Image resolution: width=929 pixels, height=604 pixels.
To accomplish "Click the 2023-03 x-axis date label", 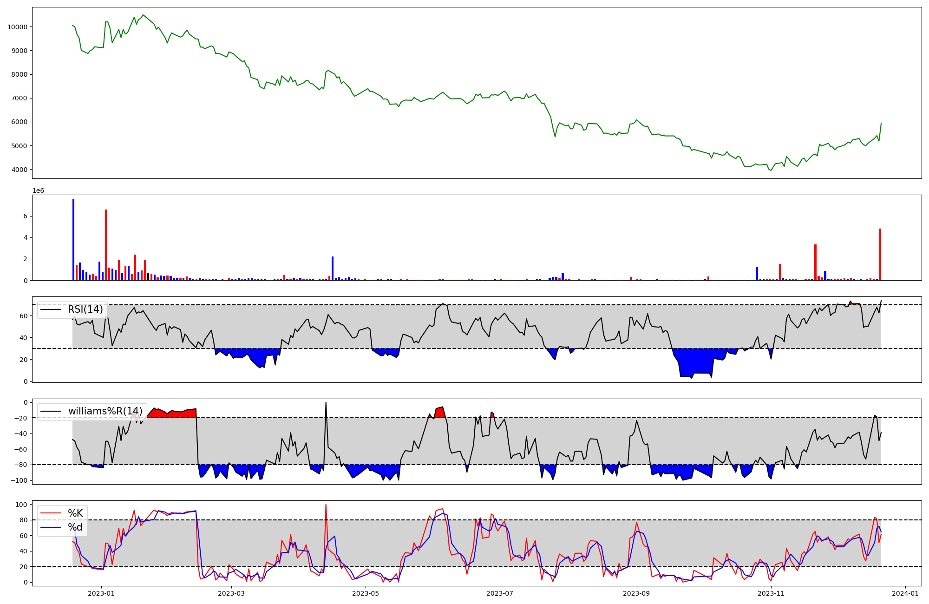I will tap(231, 593).
